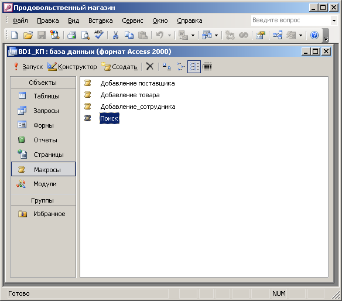Image resolution: width=342 pixels, height=301 pixels.
Task: Click the Copy icon
Action: 129,35
